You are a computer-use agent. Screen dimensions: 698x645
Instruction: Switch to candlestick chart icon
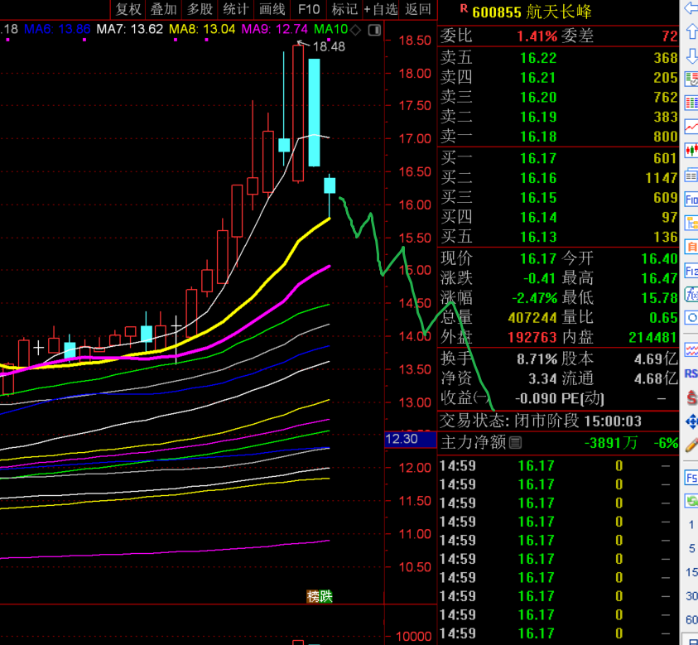(691, 150)
